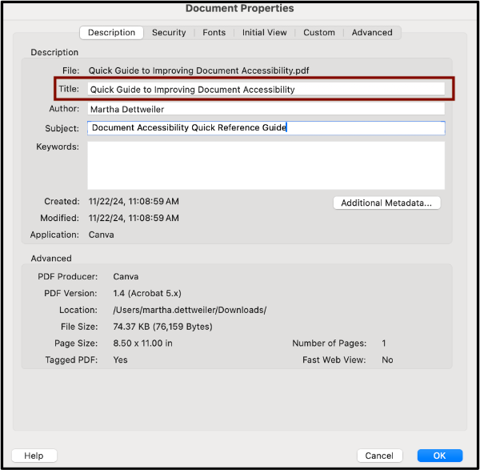
Task: Click the empty Keywords text area
Action: [x=266, y=165]
